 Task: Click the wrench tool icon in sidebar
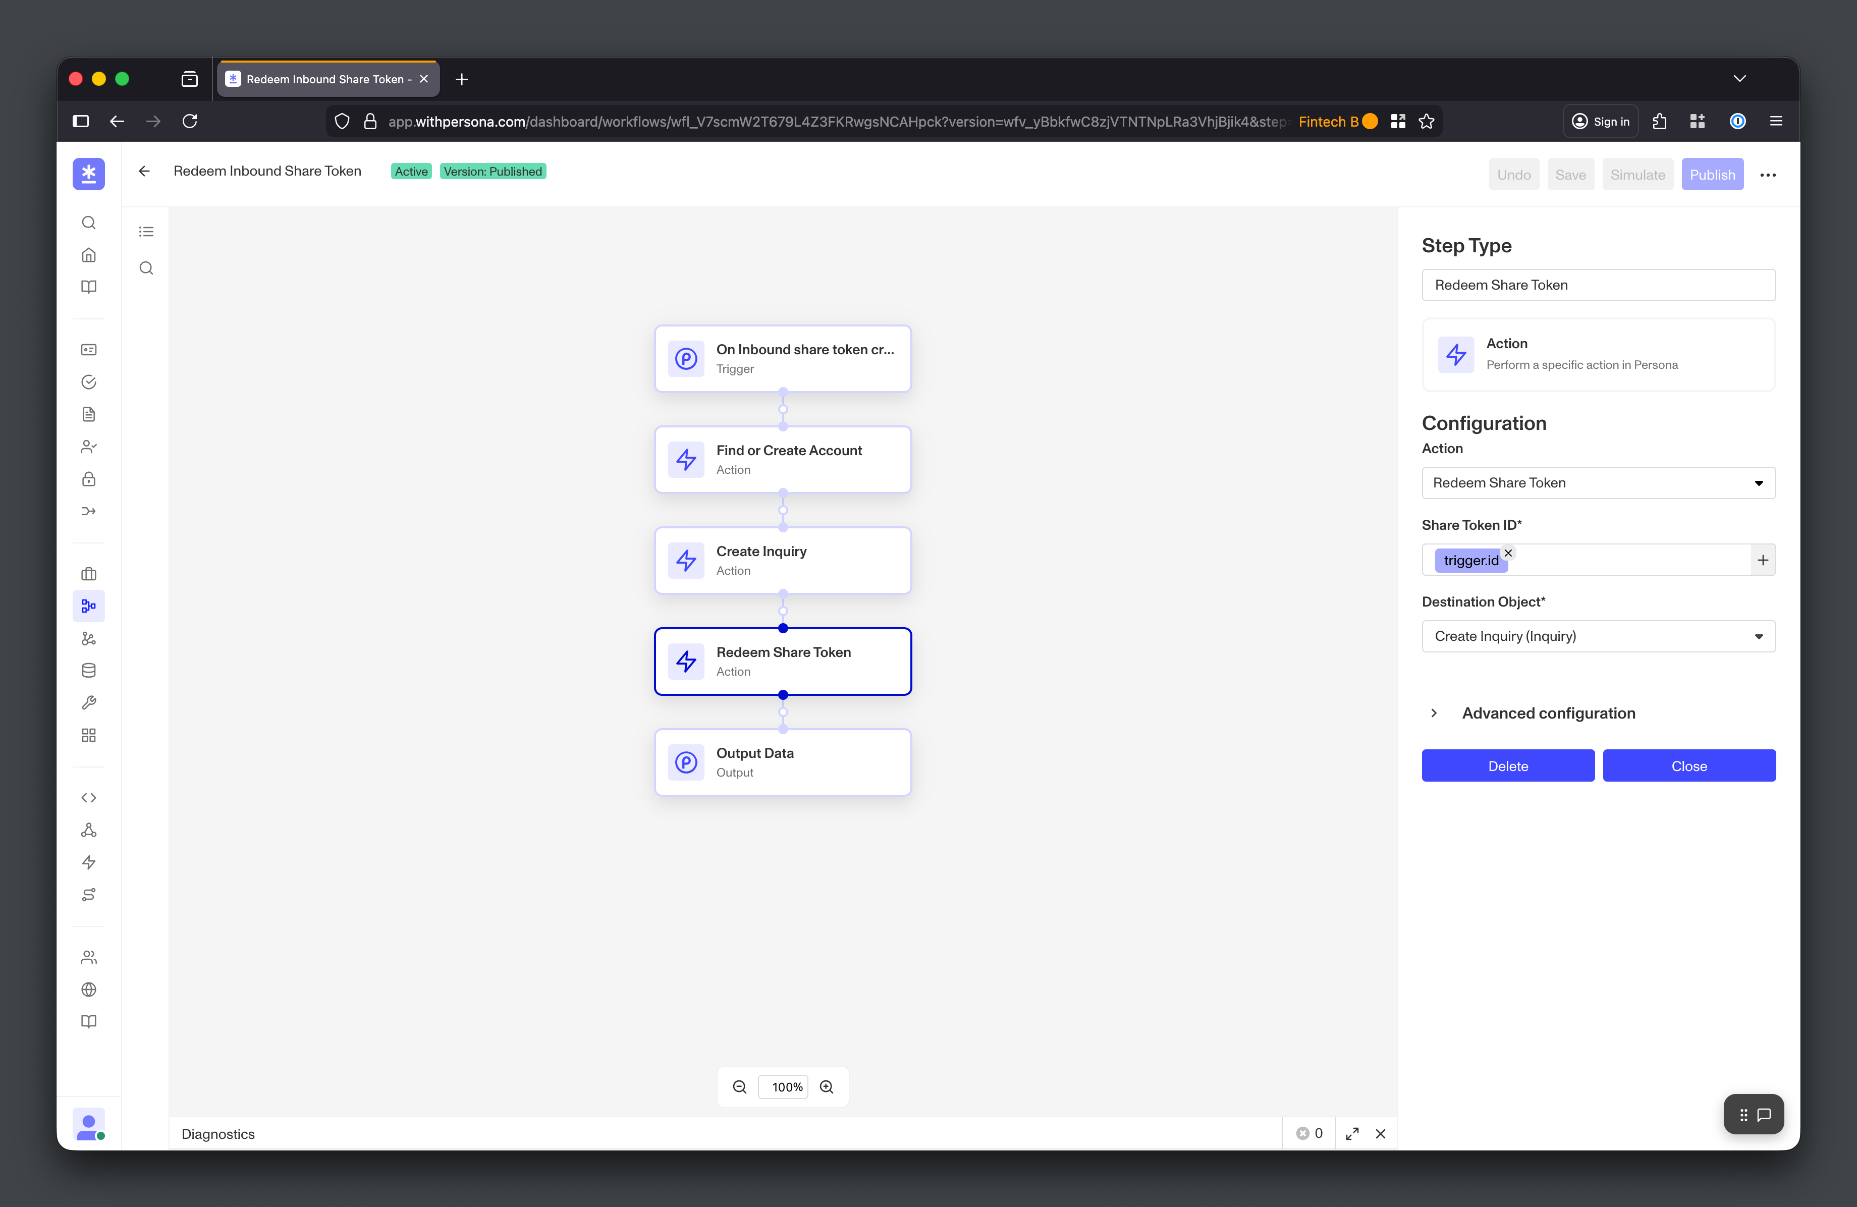pyautogui.click(x=88, y=701)
